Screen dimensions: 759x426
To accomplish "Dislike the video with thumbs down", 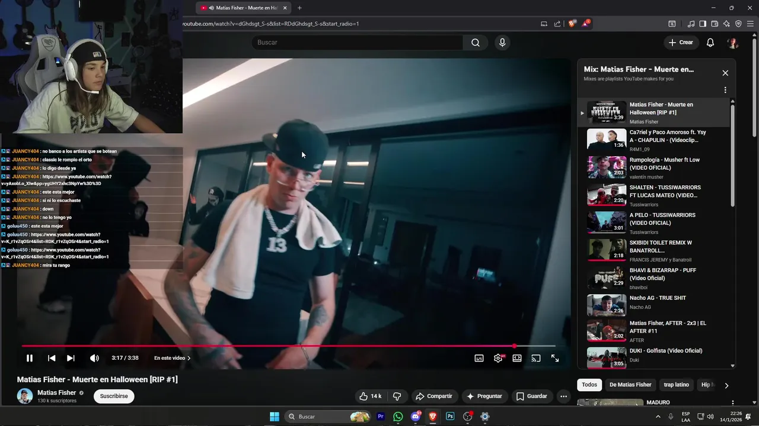I will (397, 396).
